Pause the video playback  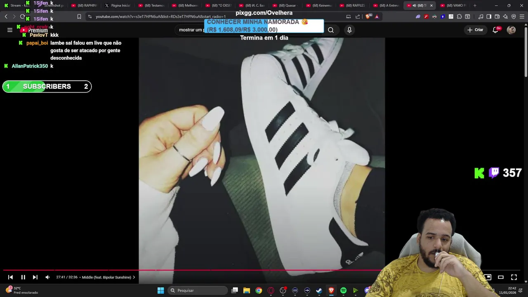pos(23,277)
